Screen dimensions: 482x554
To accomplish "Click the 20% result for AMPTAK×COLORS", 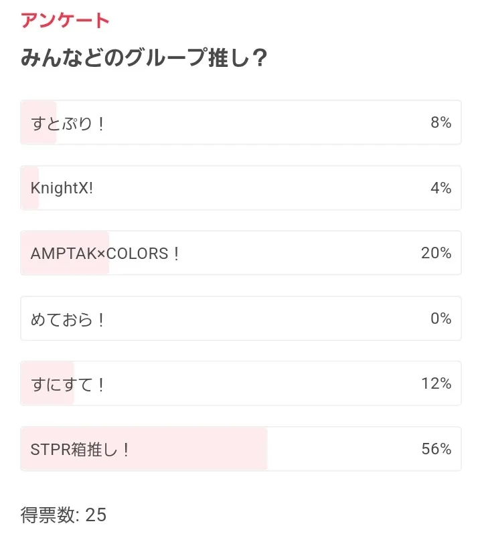I will tap(436, 253).
